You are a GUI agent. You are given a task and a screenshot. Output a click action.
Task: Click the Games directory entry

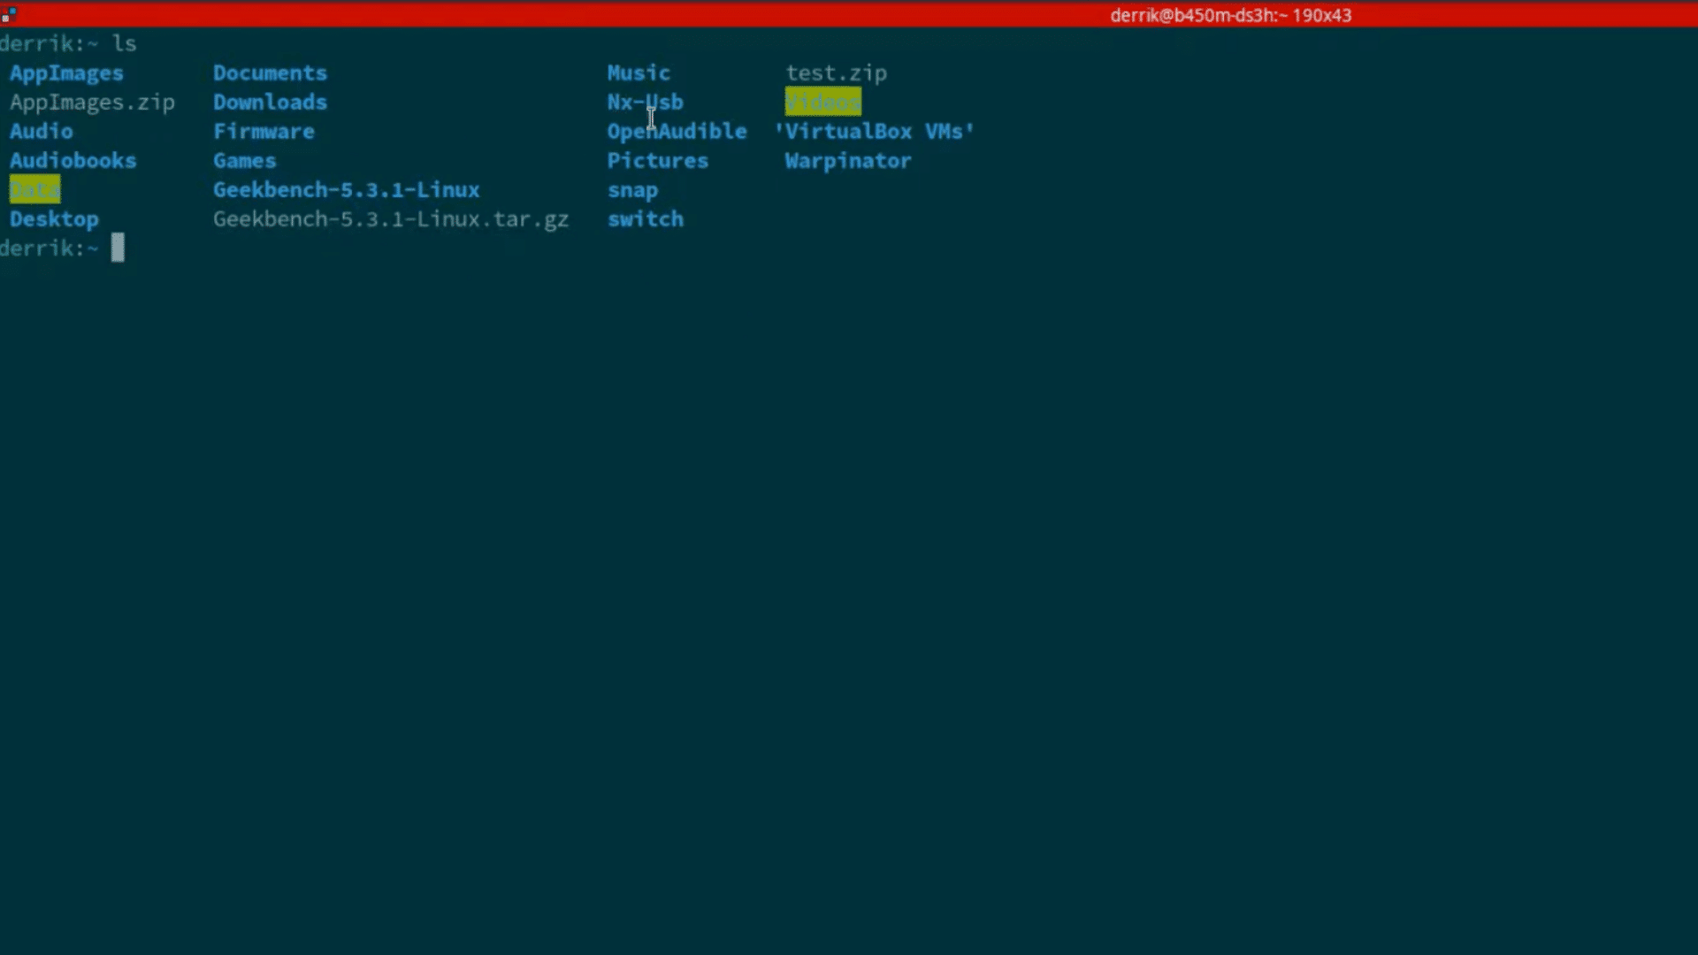[244, 160]
